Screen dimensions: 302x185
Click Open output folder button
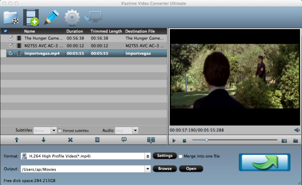191,168
